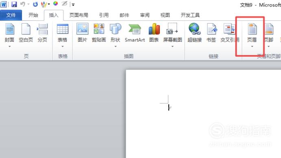
Task: Select the 插入 (Insert) tab
Action: pos(54,15)
